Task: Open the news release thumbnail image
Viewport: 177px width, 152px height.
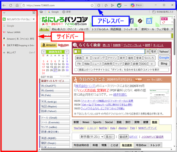Action: (x=159, y=97)
